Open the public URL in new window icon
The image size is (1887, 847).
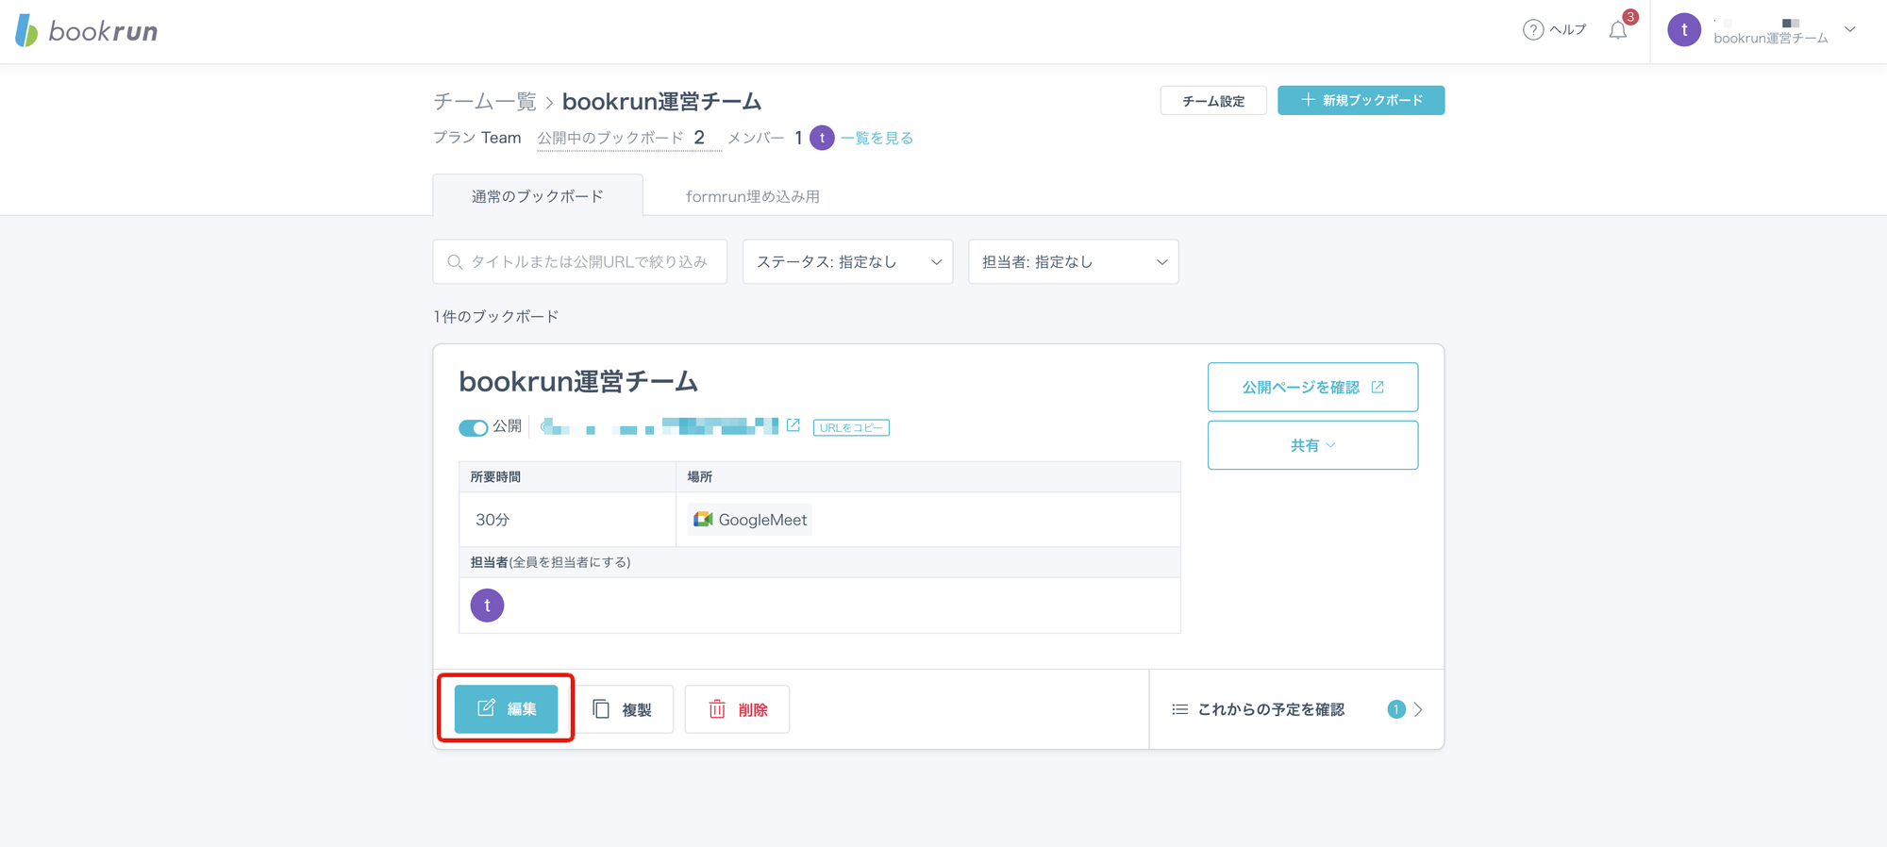pos(793,426)
